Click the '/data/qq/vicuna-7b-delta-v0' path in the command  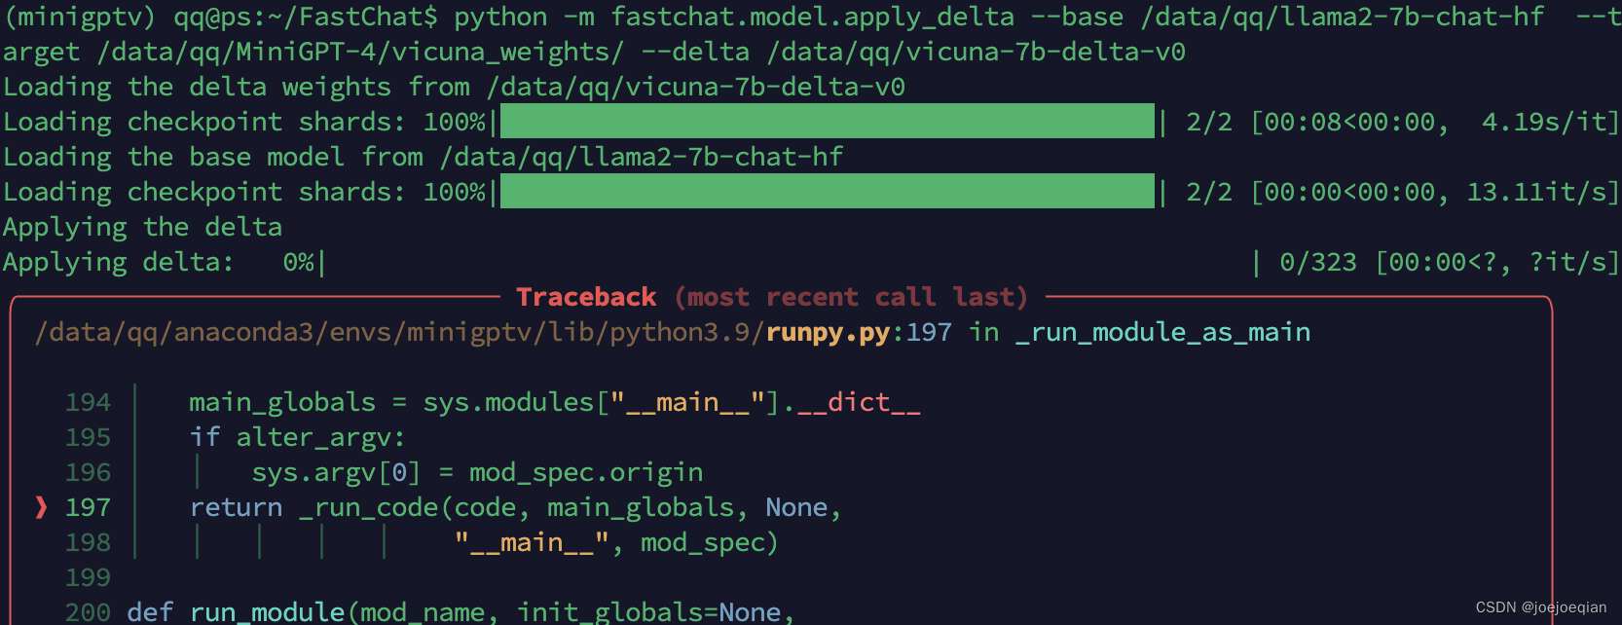(977, 52)
